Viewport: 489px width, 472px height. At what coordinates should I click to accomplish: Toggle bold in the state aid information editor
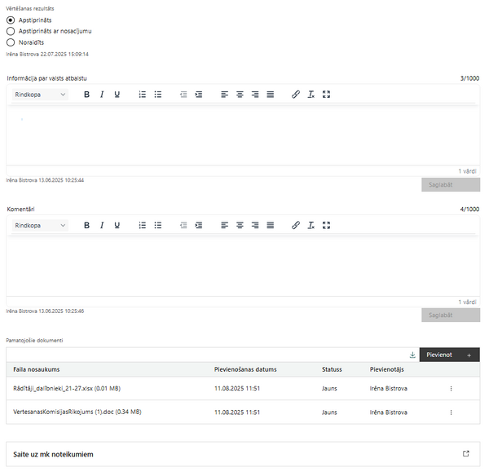(x=86, y=95)
